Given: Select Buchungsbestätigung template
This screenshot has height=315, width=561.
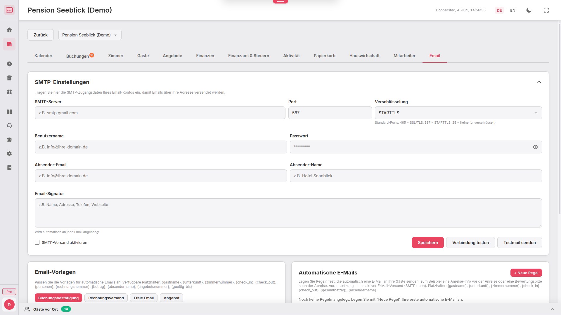Looking at the screenshot, I should pos(58,298).
